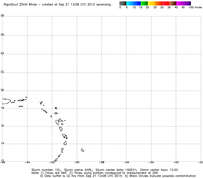203x178 pixels.
Task: Click the longitude label -64
Action: pos(27,162)
